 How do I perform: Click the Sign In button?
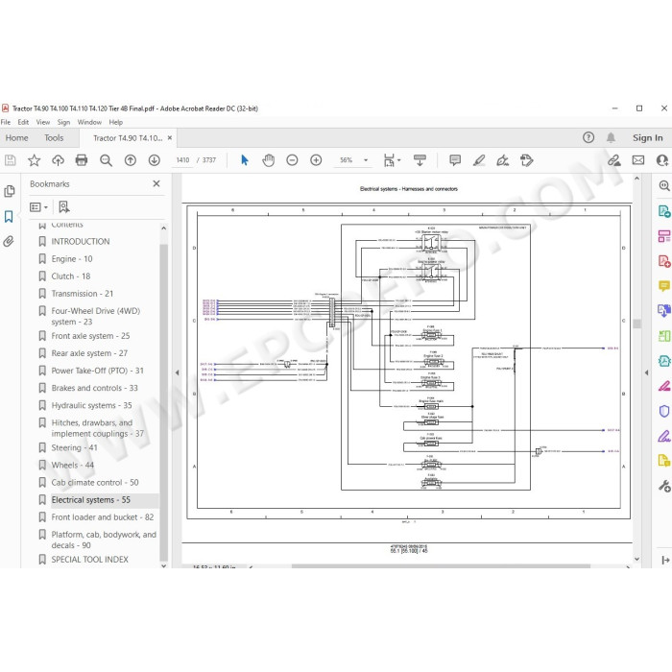pos(648,138)
